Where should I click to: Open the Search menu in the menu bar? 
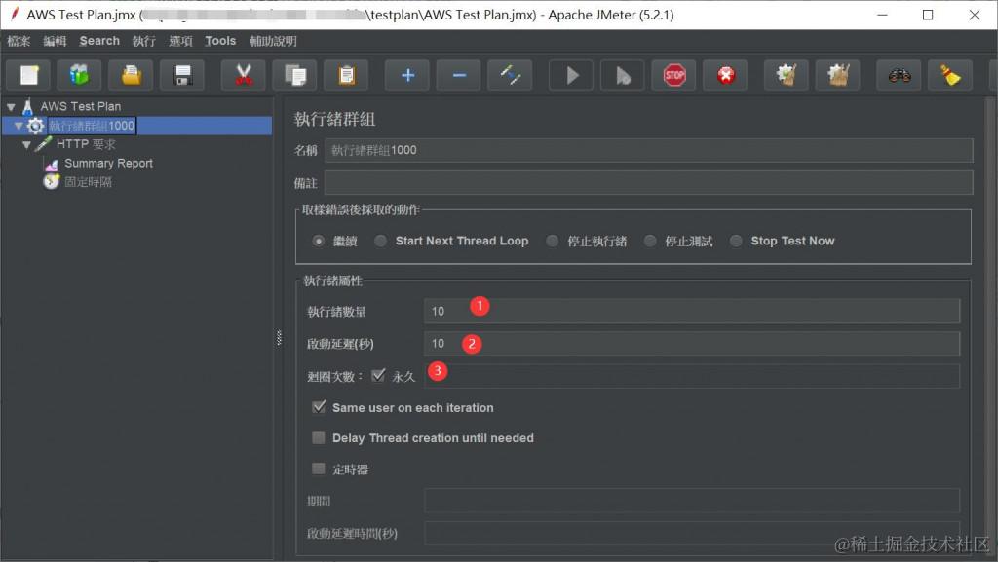[x=98, y=41]
